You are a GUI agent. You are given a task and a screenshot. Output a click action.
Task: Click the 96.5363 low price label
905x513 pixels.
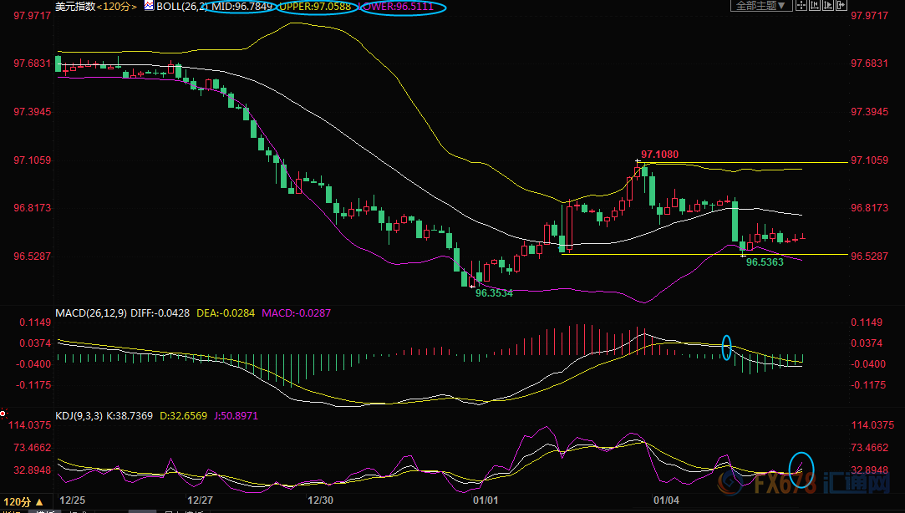(764, 262)
